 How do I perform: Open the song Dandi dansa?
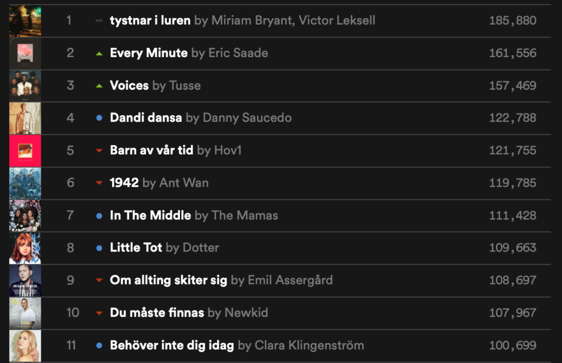(x=146, y=118)
